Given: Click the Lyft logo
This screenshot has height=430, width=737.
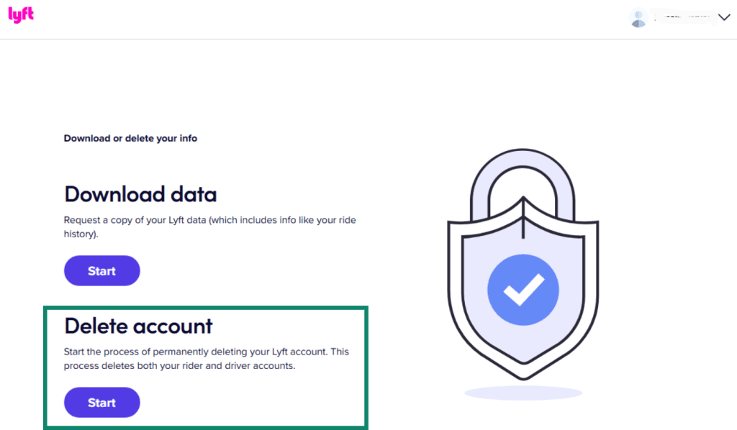Looking at the screenshot, I should [x=20, y=15].
